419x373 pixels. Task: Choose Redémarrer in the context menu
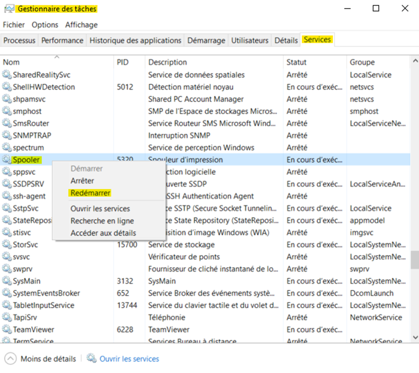[x=90, y=193]
